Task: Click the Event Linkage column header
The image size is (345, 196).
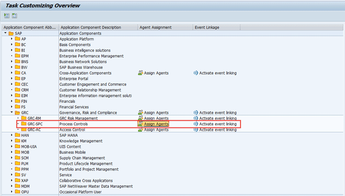Action: (x=207, y=28)
